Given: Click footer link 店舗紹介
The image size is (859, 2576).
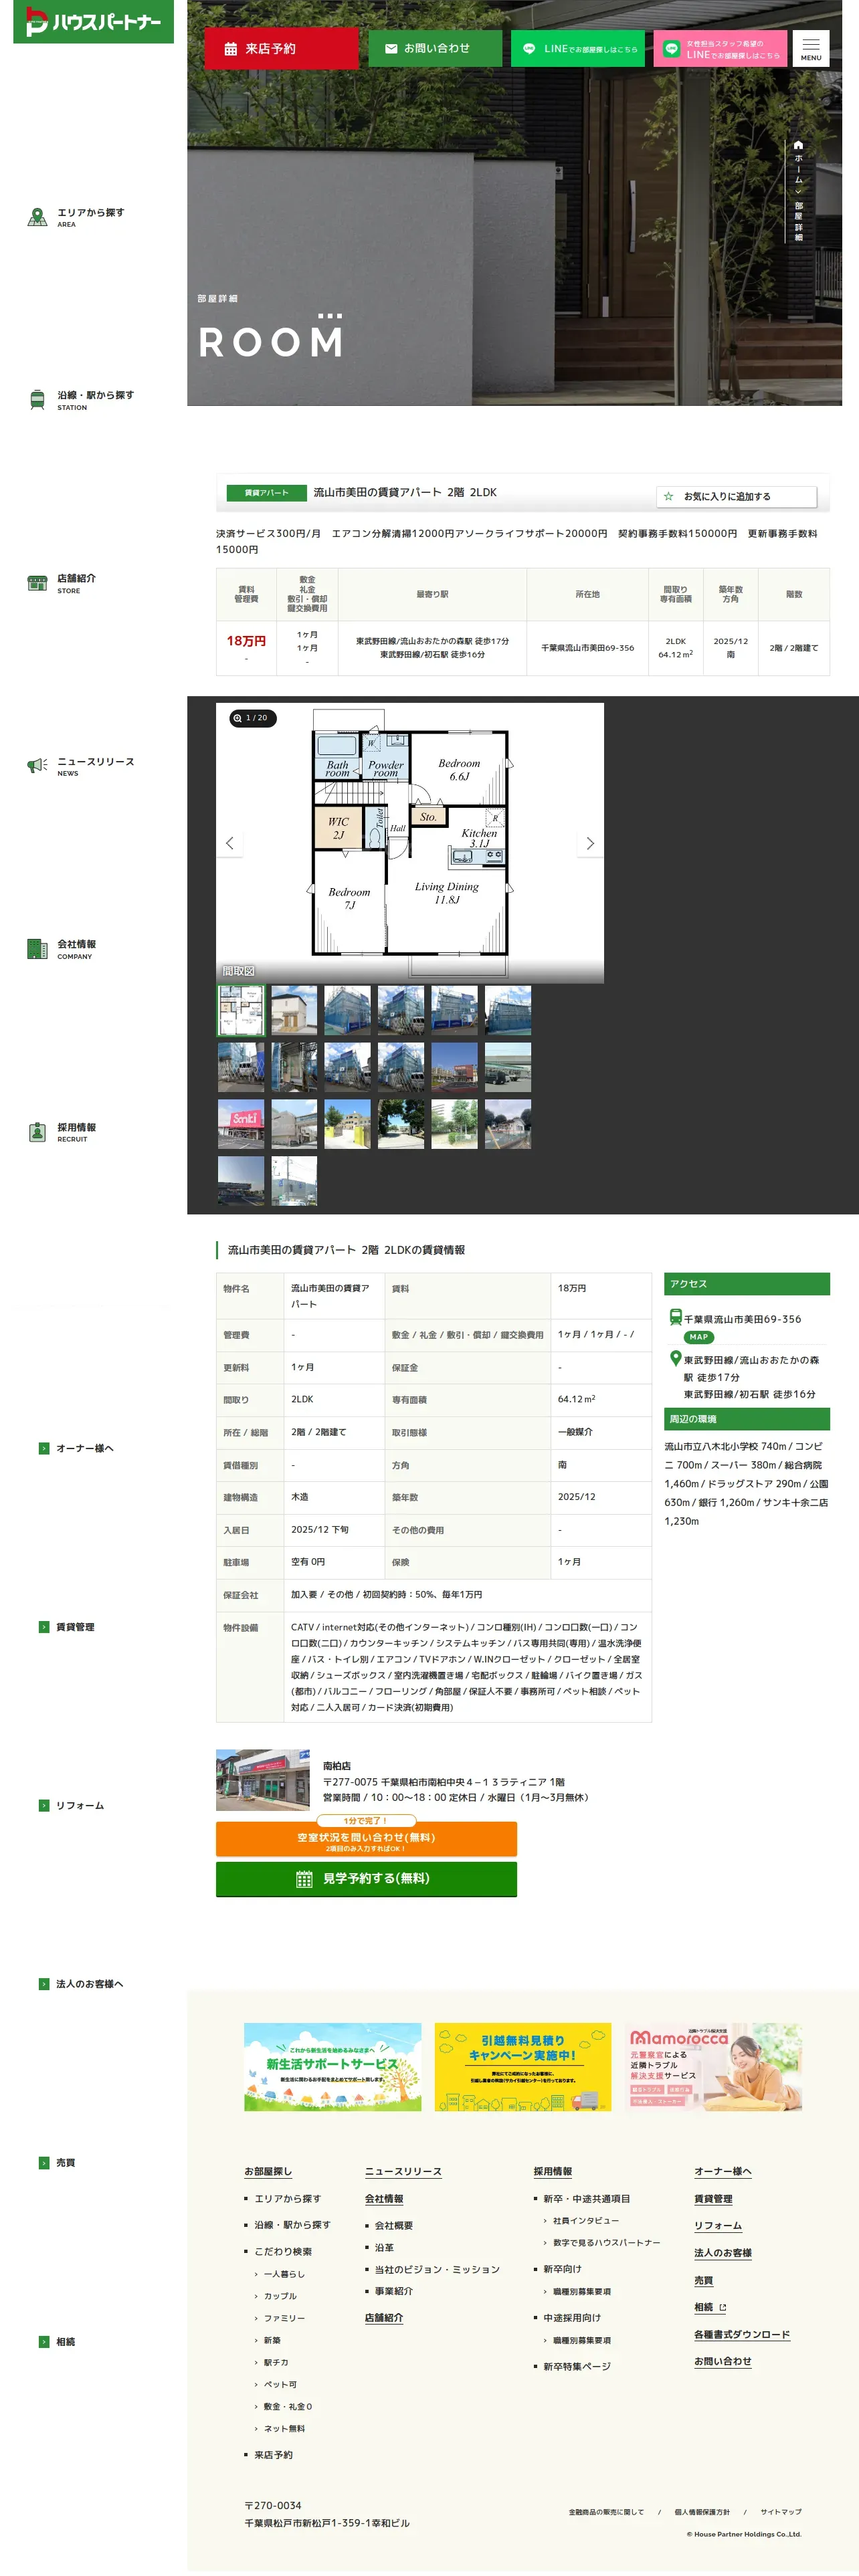Looking at the screenshot, I should pyautogui.click(x=384, y=2317).
